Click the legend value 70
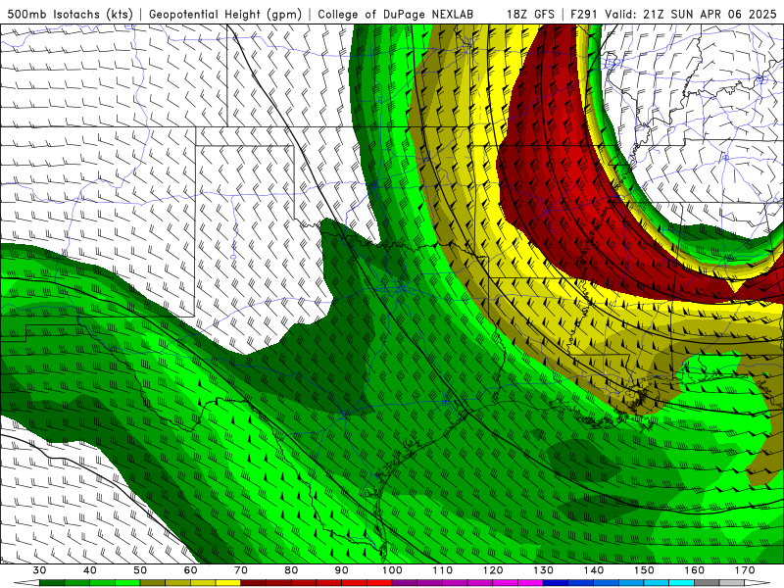784x588 pixels. pos(240,570)
